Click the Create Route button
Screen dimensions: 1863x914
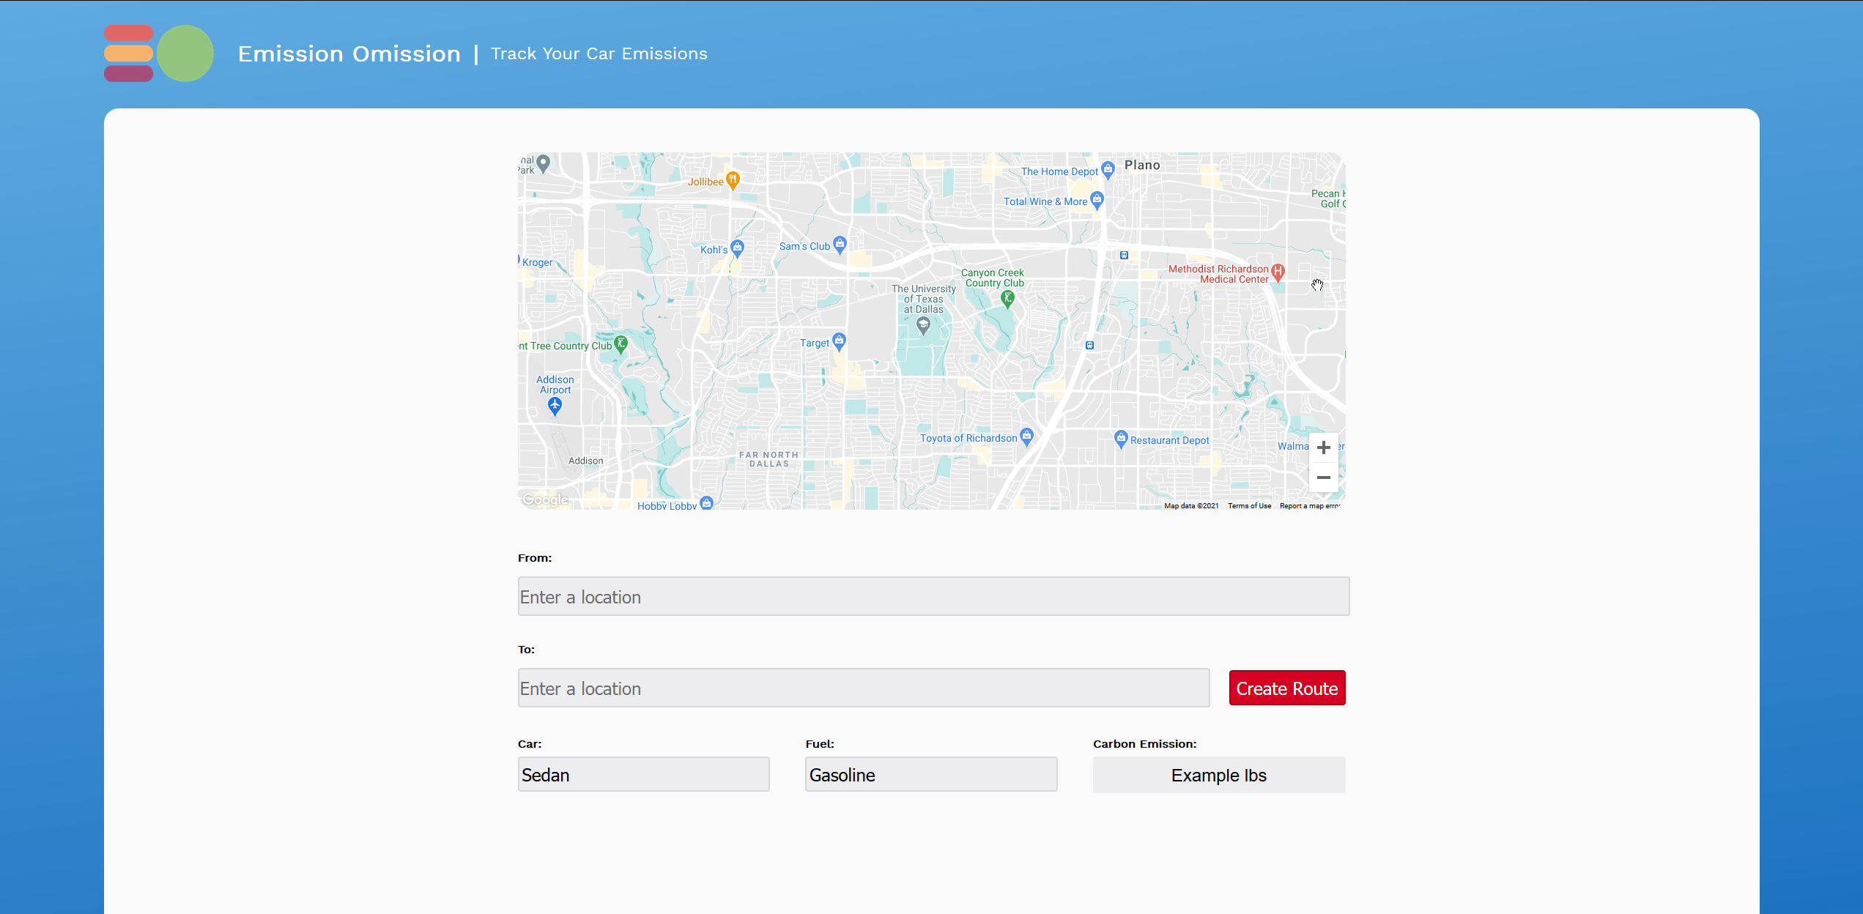(1286, 688)
